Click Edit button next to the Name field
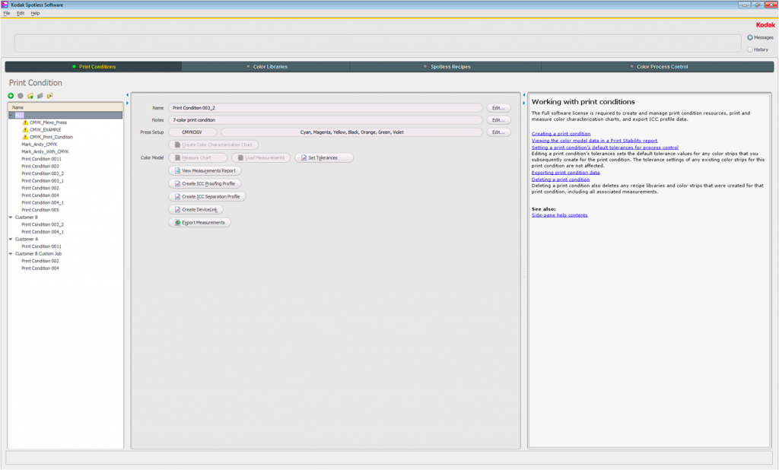The width and height of the screenshot is (779, 470). click(498, 108)
